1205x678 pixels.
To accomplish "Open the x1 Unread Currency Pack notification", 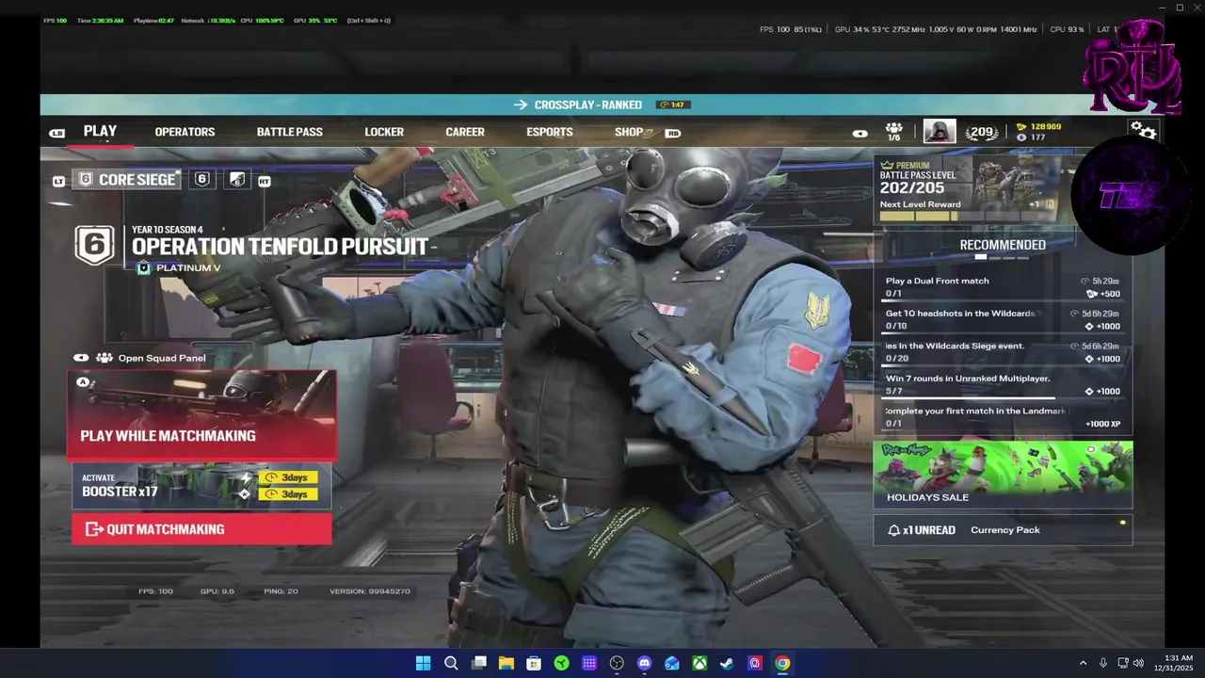I will tap(1003, 530).
